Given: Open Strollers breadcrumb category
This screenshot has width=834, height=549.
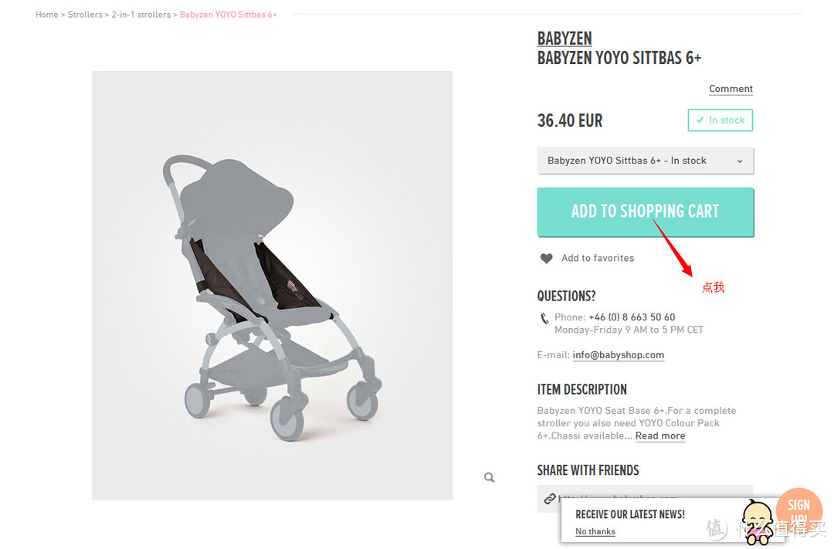Looking at the screenshot, I should pyautogui.click(x=85, y=15).
